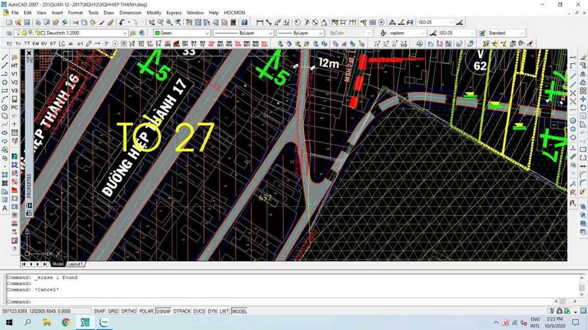Close the Properties palette with X
This screenshot has width=588, height=330.
coord(29,53)
